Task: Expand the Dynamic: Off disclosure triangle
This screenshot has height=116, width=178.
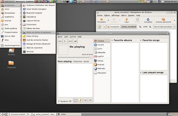Action: [x=59, y=101]
